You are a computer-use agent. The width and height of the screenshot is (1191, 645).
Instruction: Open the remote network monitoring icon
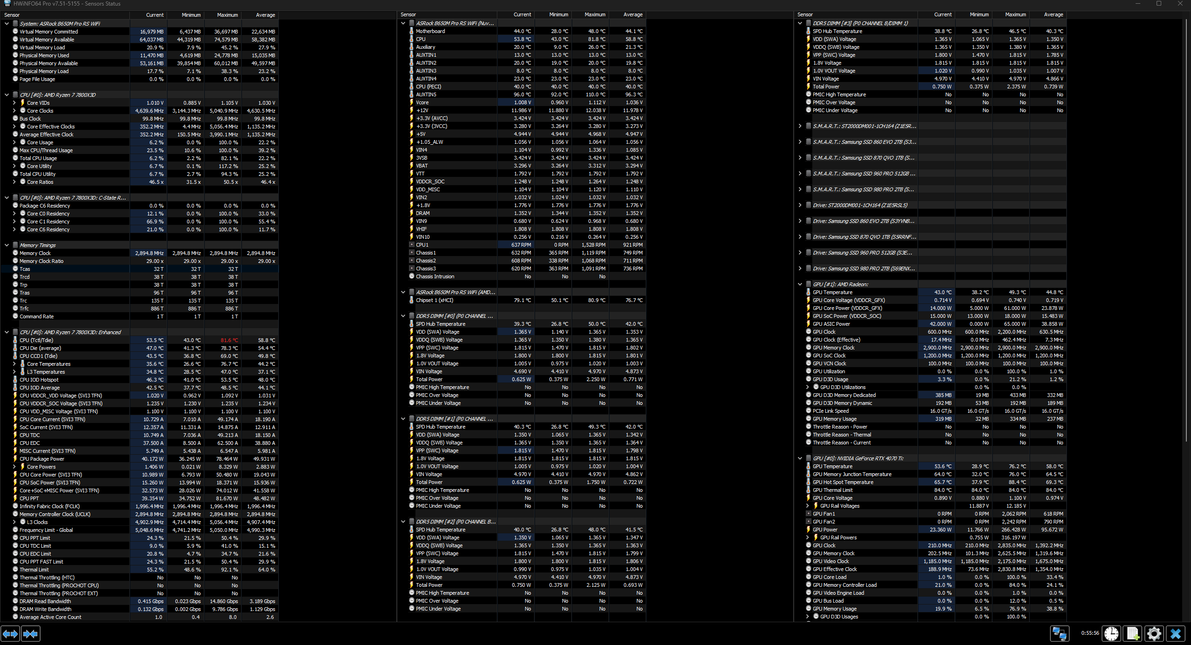click(1059, 633)
